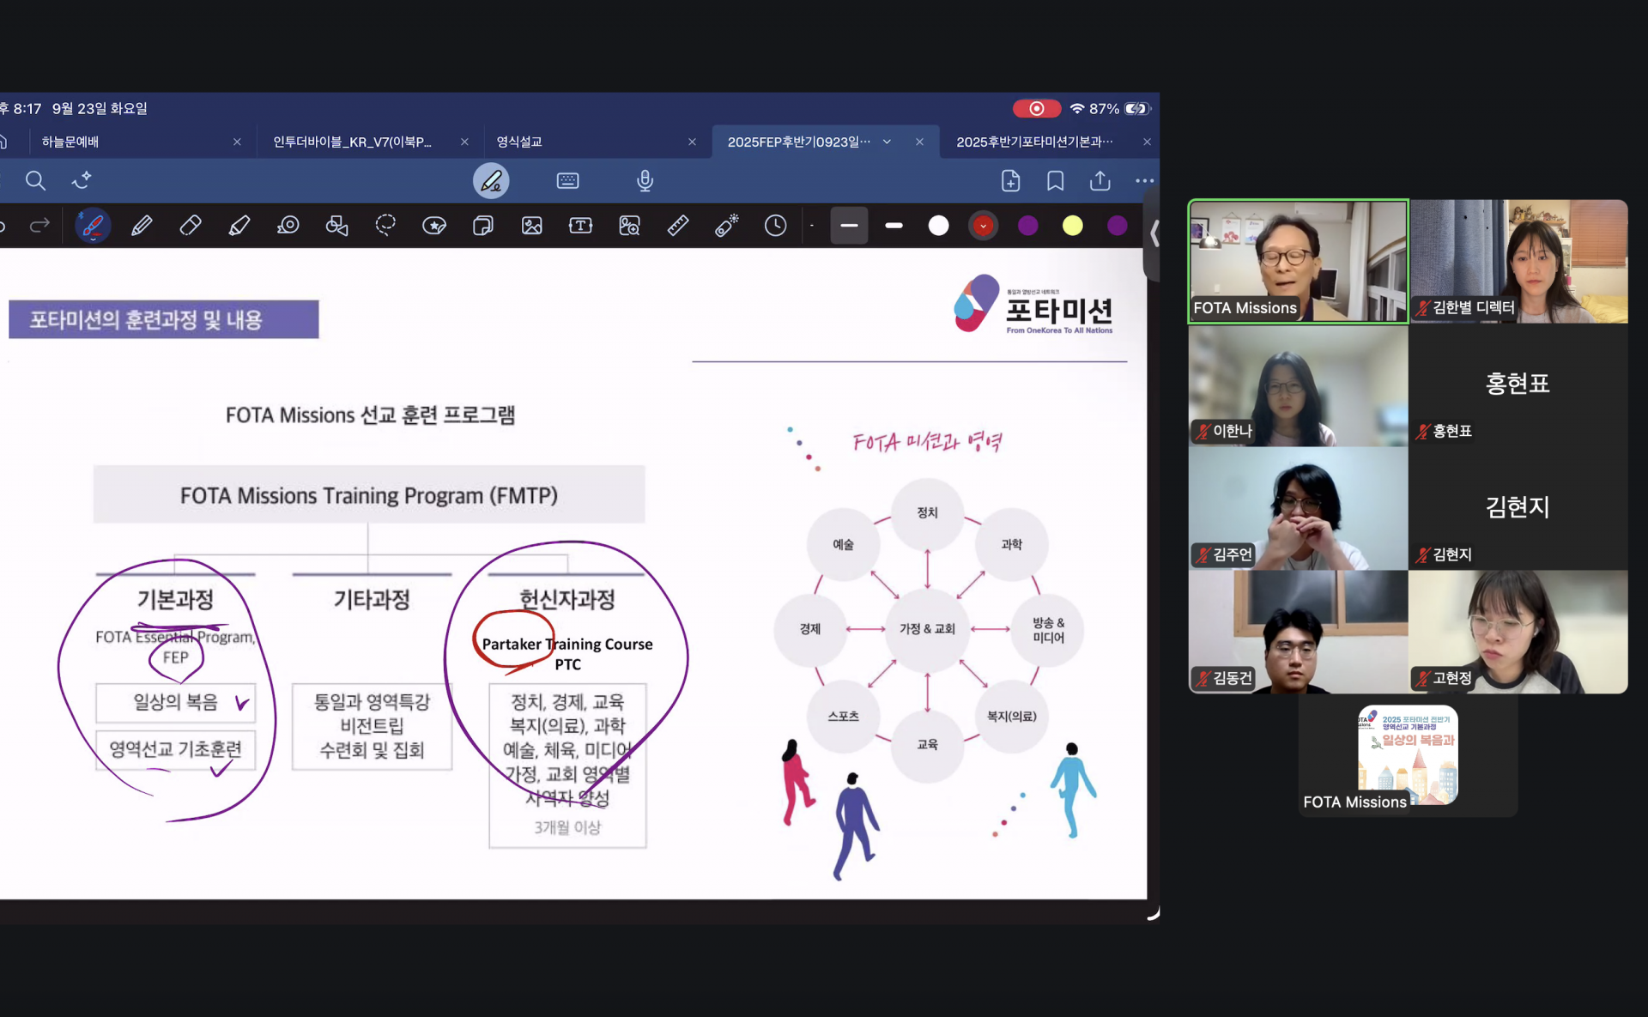Screen dimensions: 1648x1017
Task: Click the redo arrow button
Action: [39, 226]
